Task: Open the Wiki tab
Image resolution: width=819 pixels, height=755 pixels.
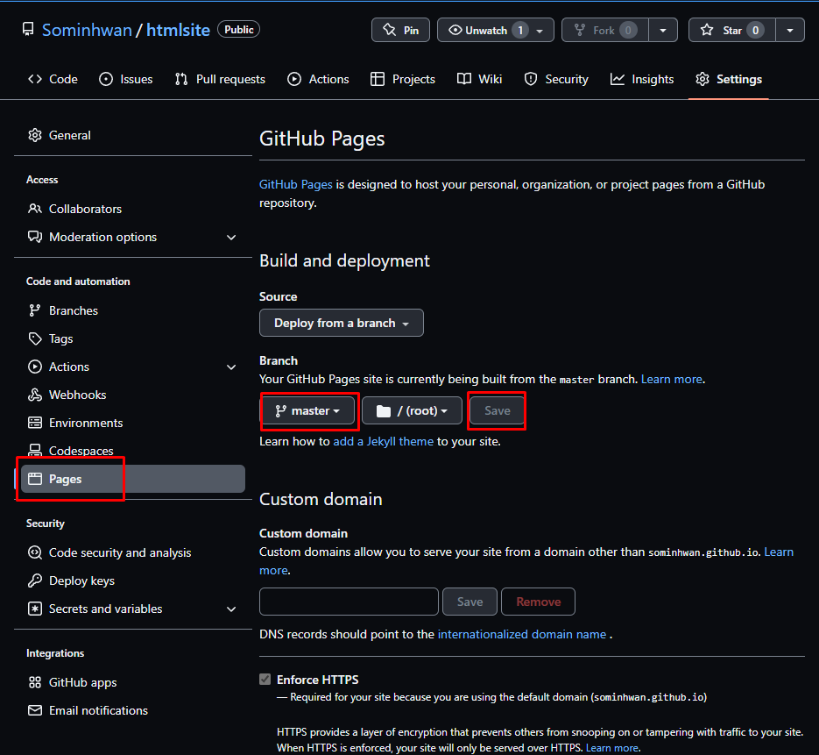Action: click(x=479, y=80)
